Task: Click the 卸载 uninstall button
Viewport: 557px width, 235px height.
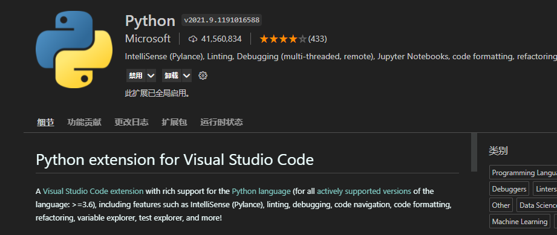Action: point(172,76)
